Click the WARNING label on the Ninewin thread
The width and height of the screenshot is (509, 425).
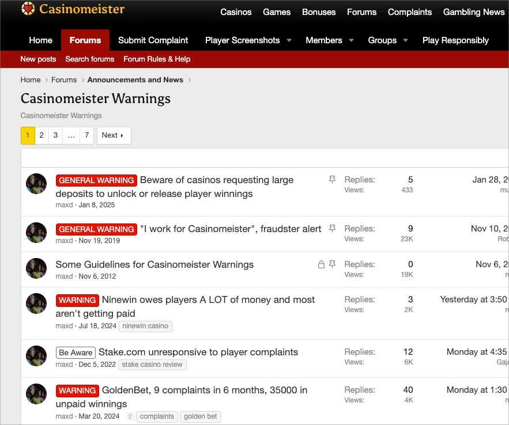click(77, 300)
